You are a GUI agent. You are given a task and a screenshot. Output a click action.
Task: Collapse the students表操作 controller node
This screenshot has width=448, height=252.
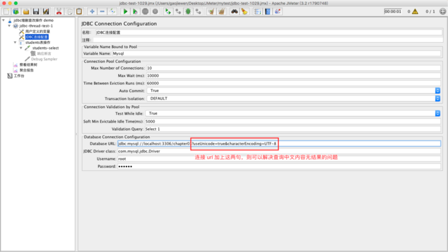(15, 43)
